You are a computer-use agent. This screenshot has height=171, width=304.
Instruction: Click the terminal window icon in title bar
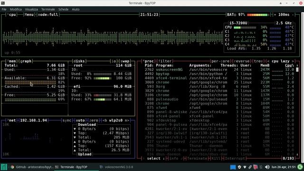pos(3,3)
